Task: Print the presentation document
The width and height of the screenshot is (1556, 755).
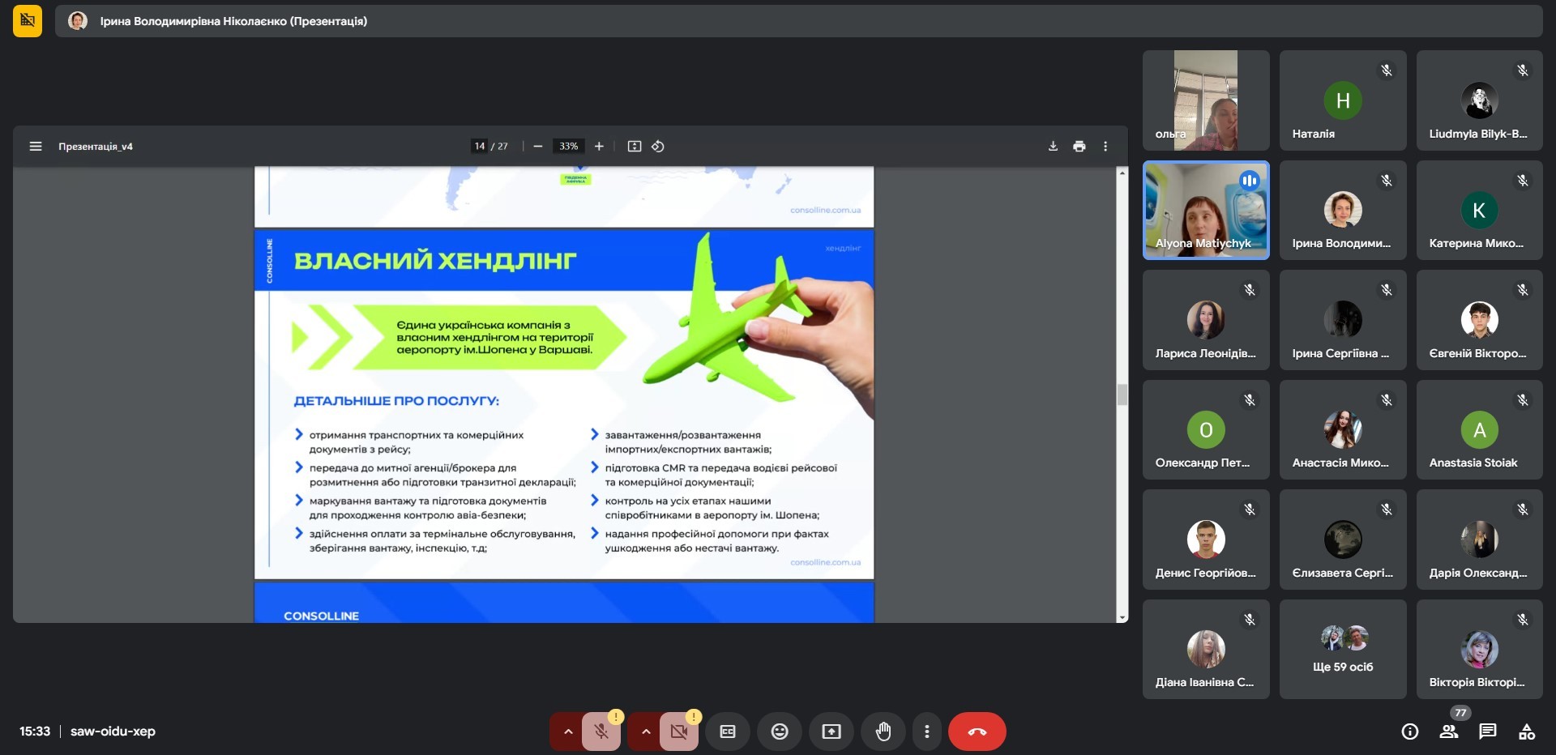Action: [x=1079, y=147]
